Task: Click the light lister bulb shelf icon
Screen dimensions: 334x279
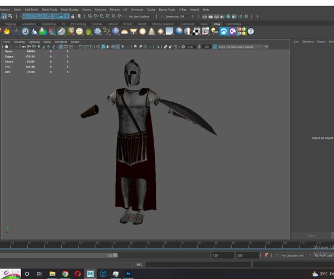Action: [x=215, y=31]
